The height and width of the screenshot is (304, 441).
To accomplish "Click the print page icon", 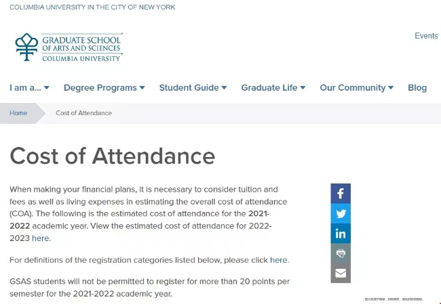I will coord(341,253).
